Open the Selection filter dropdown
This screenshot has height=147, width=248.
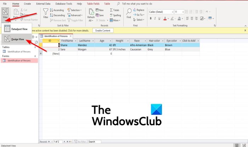74,10
